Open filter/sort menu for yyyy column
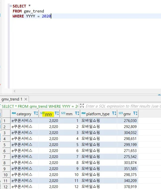This screenshot has height=189, width=161. click(x=57, y=113)
